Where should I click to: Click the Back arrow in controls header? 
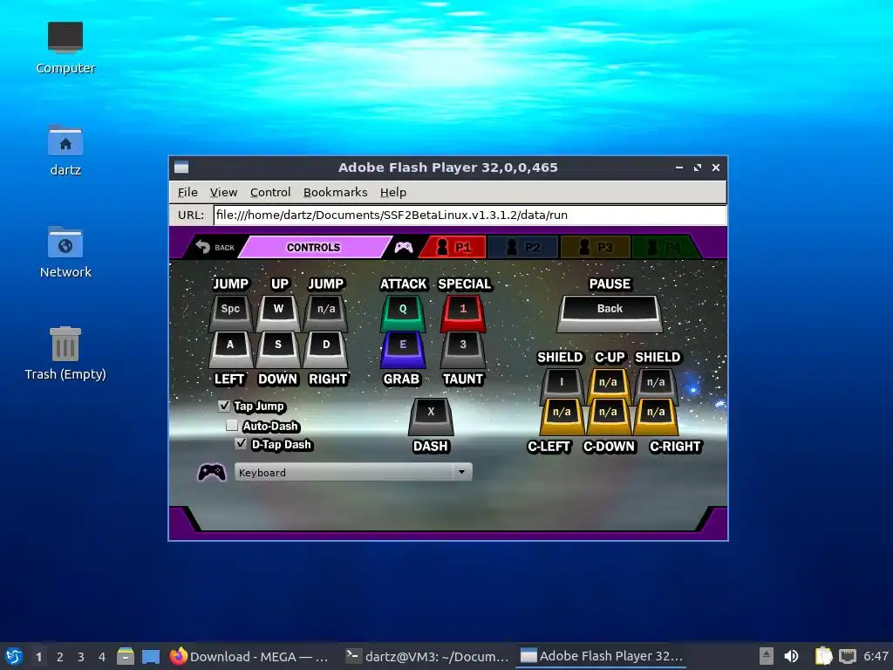point(215,247)
